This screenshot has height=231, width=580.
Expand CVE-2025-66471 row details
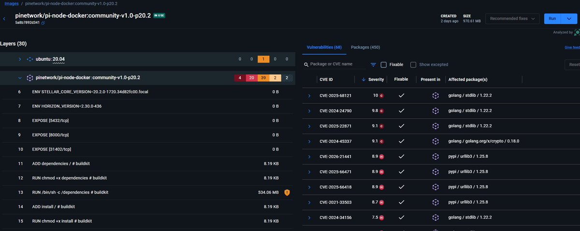309,172
